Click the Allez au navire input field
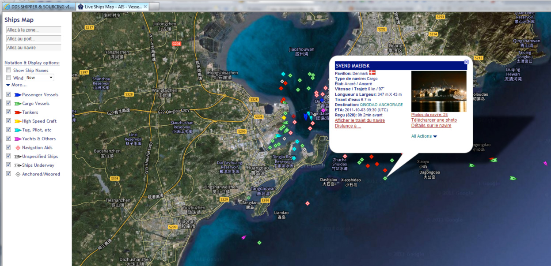Screen dimensions: 551x266 pyautogui.click(x=33, y=48)
